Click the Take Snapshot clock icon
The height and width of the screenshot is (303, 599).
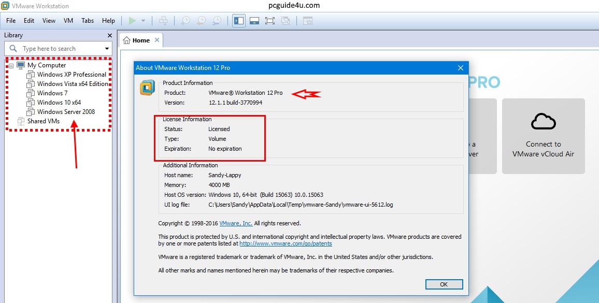click(185, 21)
